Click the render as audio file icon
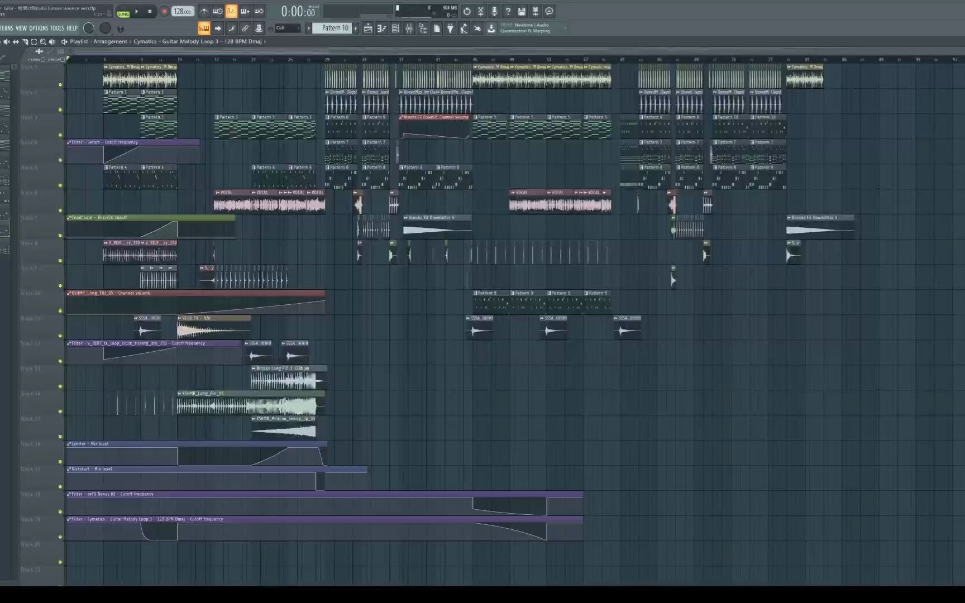This screenshot has width=965, height=603. click(x=535, y=11)
